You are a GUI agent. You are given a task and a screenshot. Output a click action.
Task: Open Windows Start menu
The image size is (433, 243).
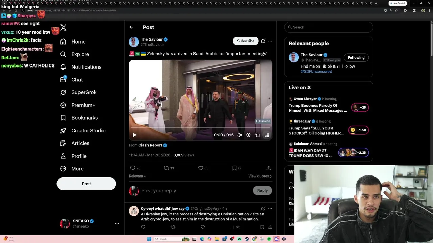coord(149,239)
